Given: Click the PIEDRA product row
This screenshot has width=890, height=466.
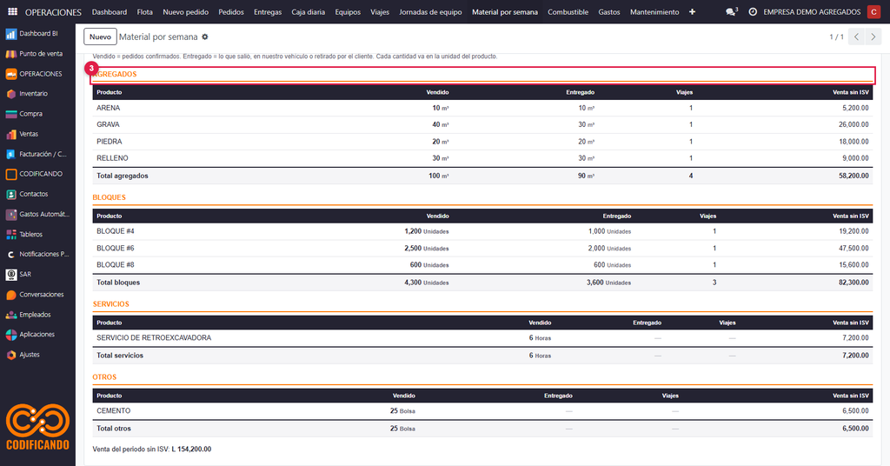Looking at the screenshot, I should click(482, 142).
